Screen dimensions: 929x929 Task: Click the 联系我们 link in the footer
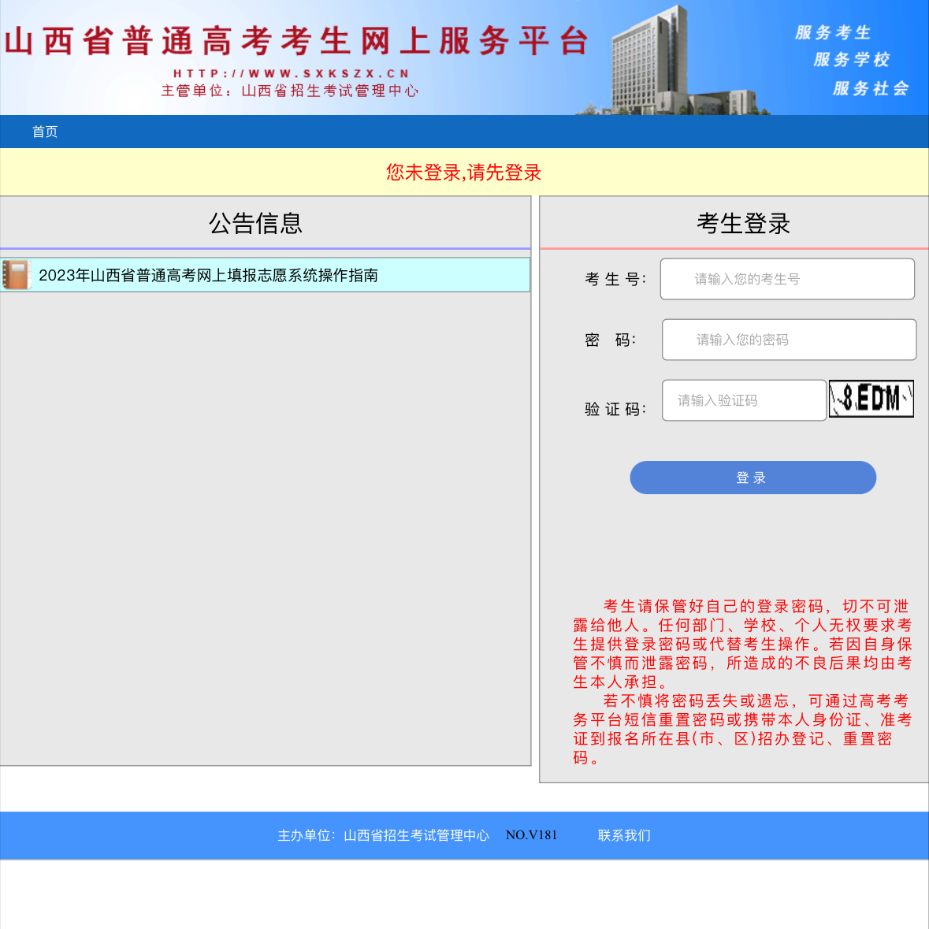[622, 835]
